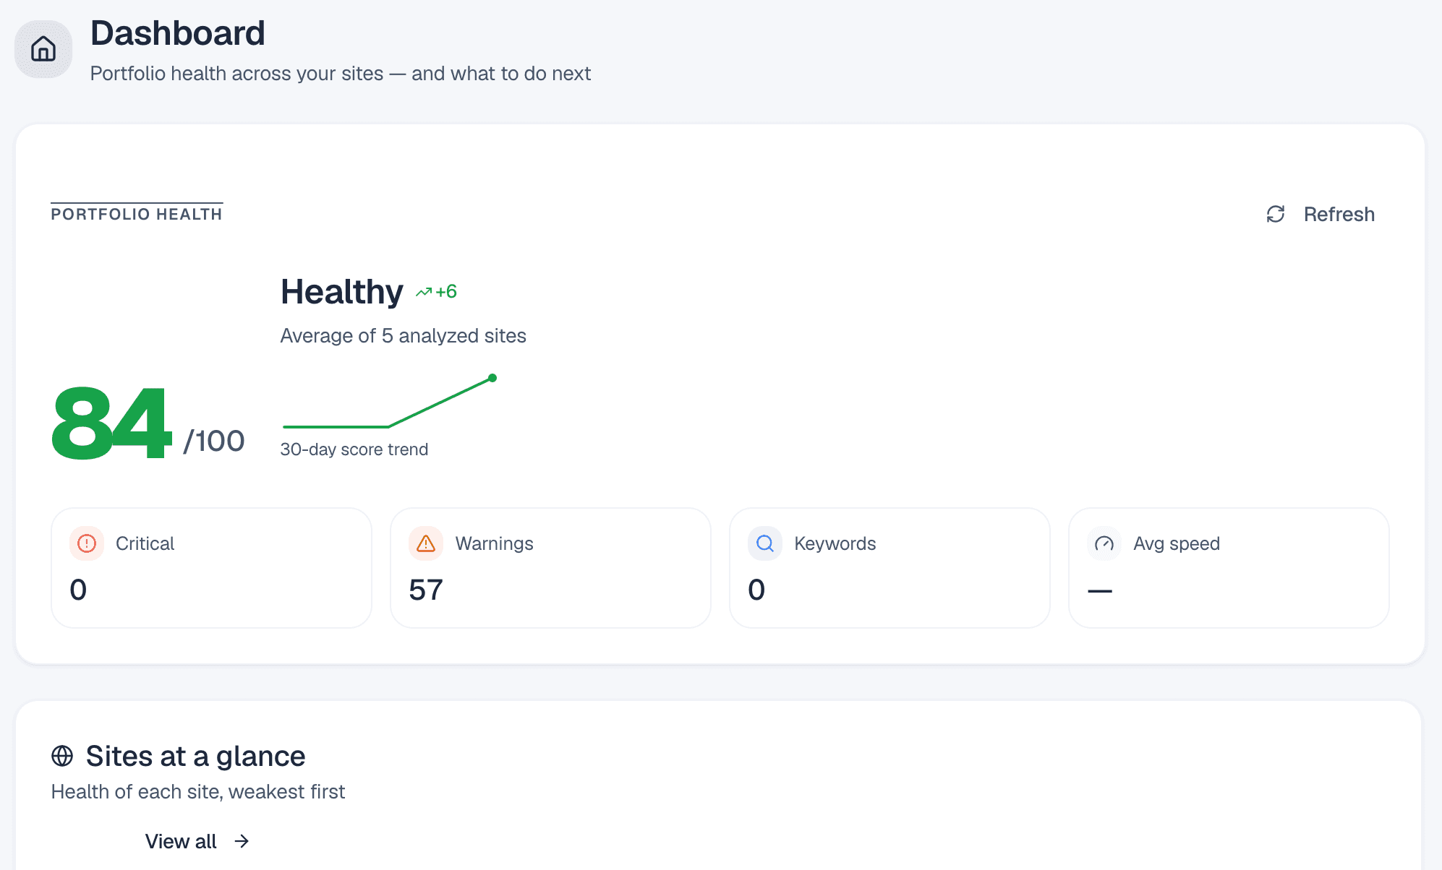Click the Sites at a glance heading
The height and width of the screenshot is (870, 1442).
pyautogui.click(x=195, y=757)
